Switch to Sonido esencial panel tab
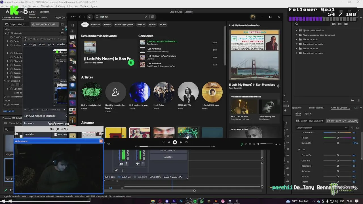The image size is (363, 204). tap(316, 108)
